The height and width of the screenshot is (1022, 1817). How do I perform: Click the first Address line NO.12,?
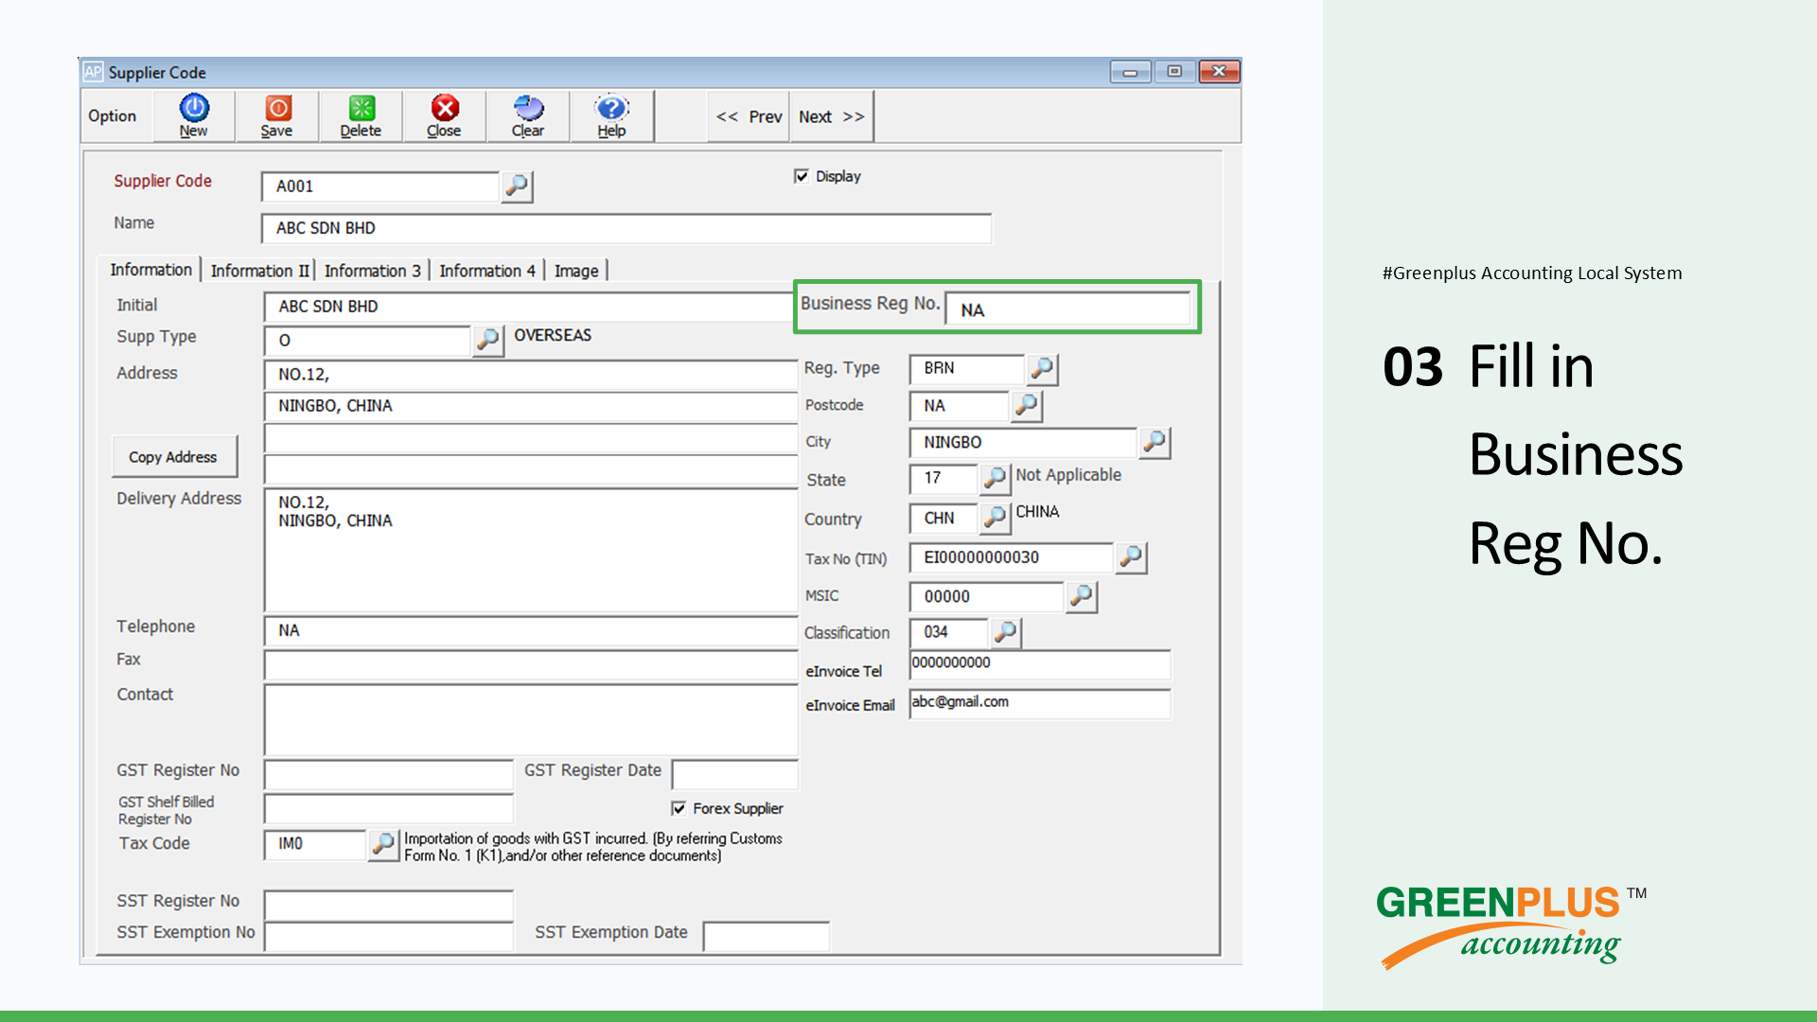tap(530, 375)
